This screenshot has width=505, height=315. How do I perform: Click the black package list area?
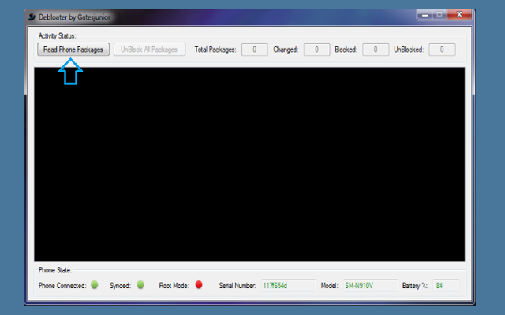[x=249, y=165]
